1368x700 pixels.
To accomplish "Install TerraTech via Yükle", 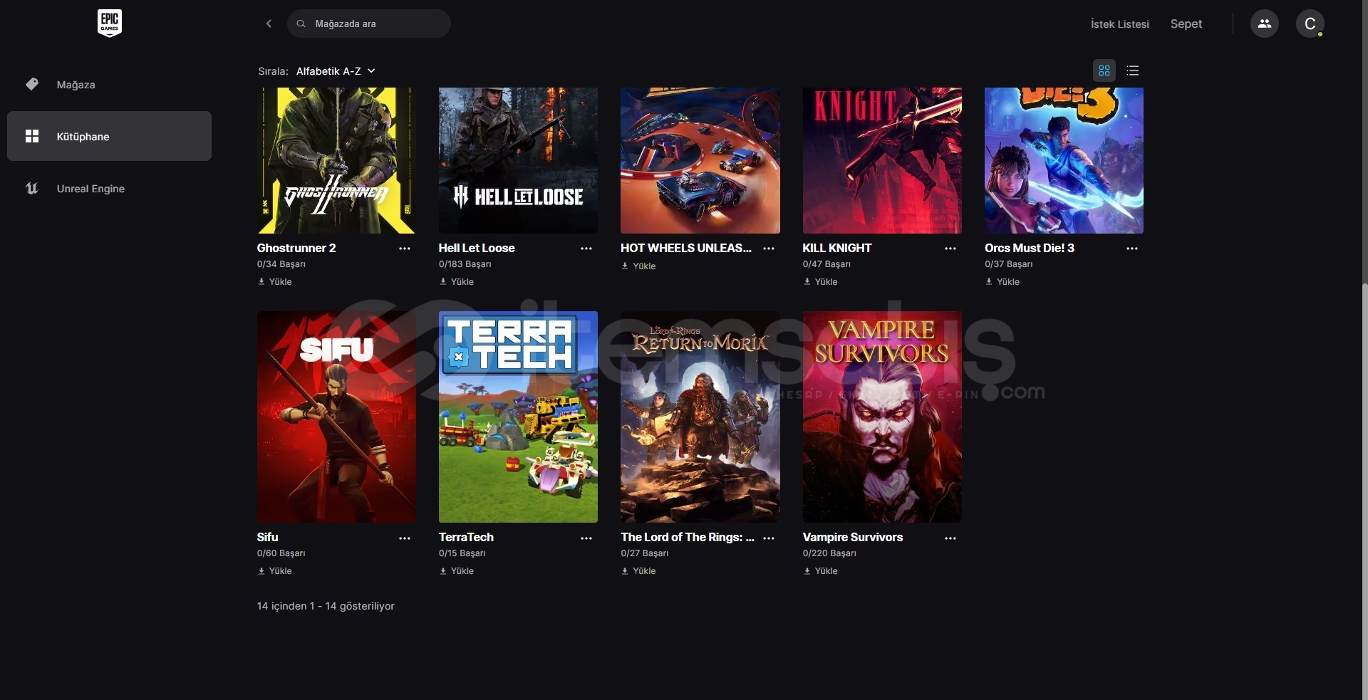I will [x=457, y=570].
